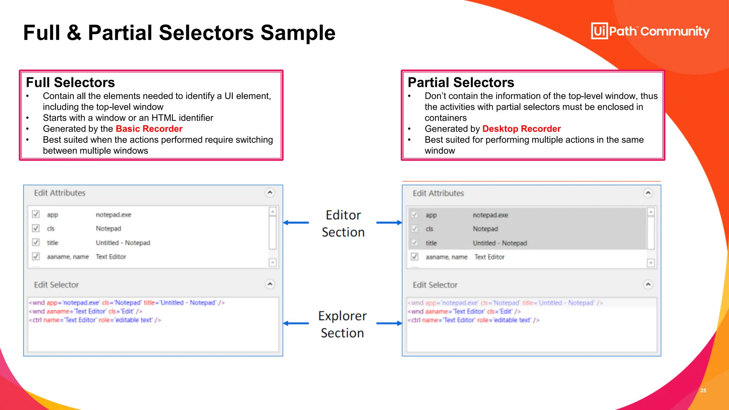The height and width of the screenshot is (410, 729).
Task: Select greyed wnd app line in right selector
Action: (x=505, y=303)
